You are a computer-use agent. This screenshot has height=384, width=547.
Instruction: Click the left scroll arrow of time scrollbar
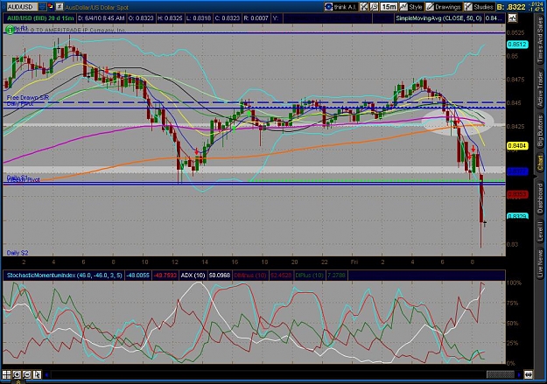pos(46,375)
